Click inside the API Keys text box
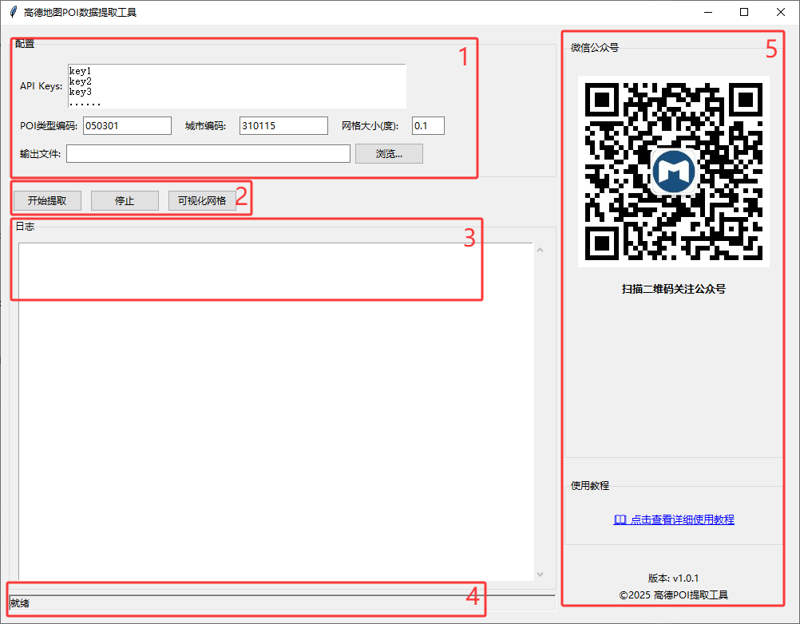This screenshot has width=800, height=624. coord(236,86)
